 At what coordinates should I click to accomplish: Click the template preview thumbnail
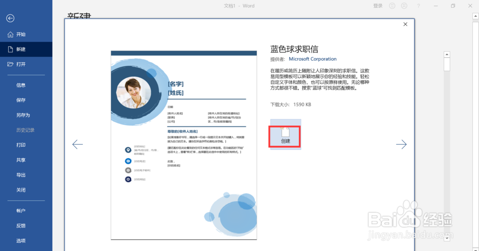(x=183, y=145)
